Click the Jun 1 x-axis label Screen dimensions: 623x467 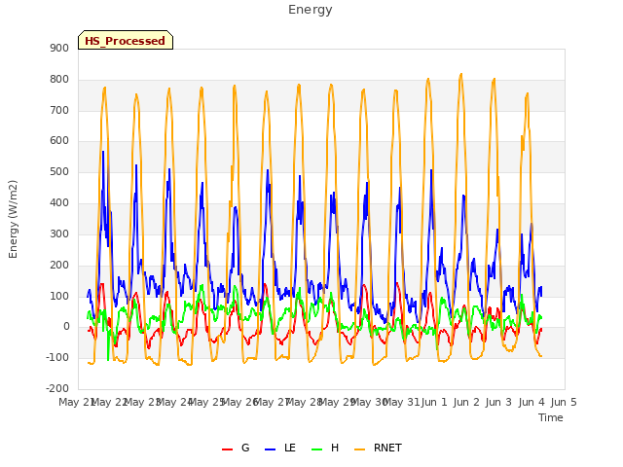pos(434,402)
